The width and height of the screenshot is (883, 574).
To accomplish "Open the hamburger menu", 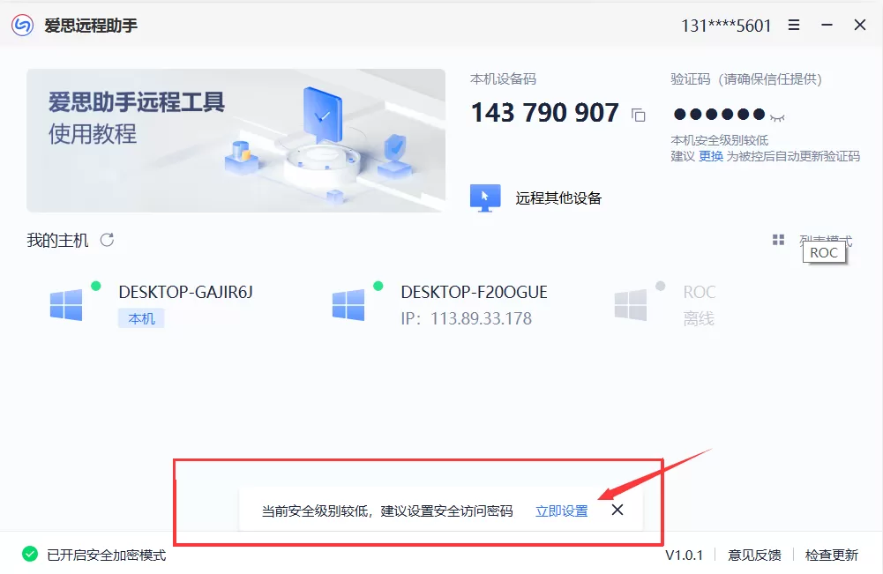I will tap(793, 25).
